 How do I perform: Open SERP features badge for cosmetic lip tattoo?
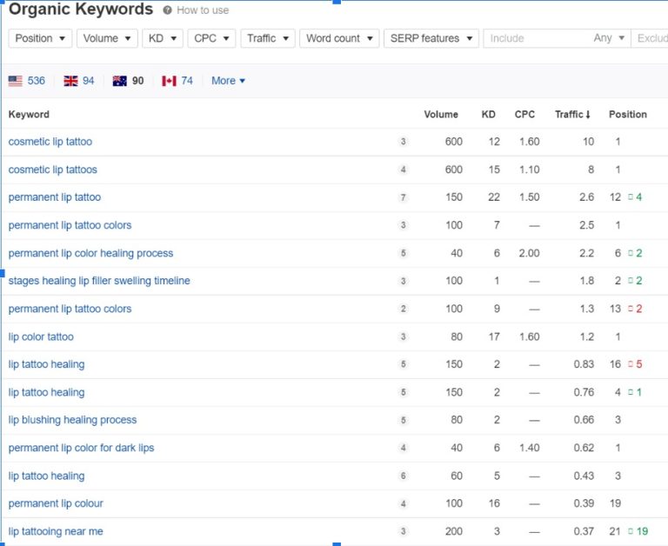click(x=403, y=142)
